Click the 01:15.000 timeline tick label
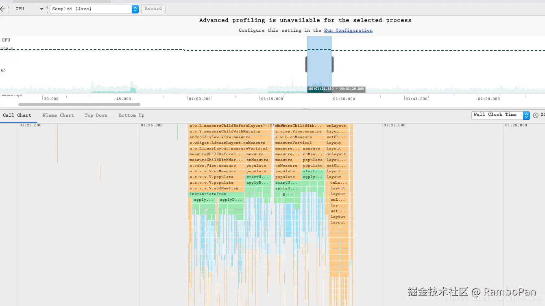The image size is (545, 306). coord(272,99)
